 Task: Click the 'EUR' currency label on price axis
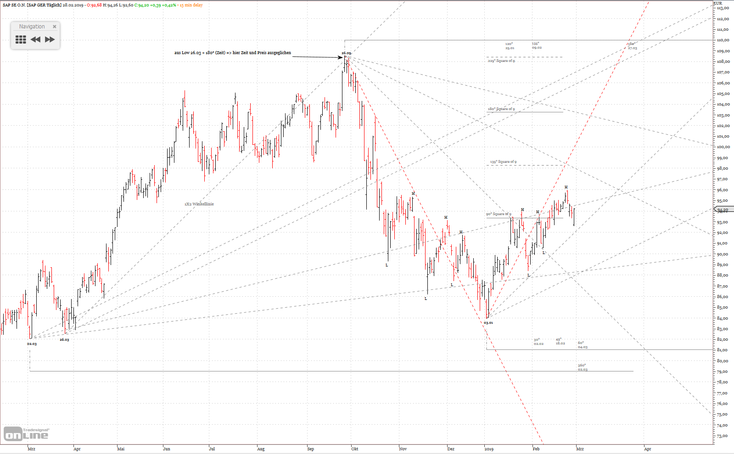coord(717,3)
